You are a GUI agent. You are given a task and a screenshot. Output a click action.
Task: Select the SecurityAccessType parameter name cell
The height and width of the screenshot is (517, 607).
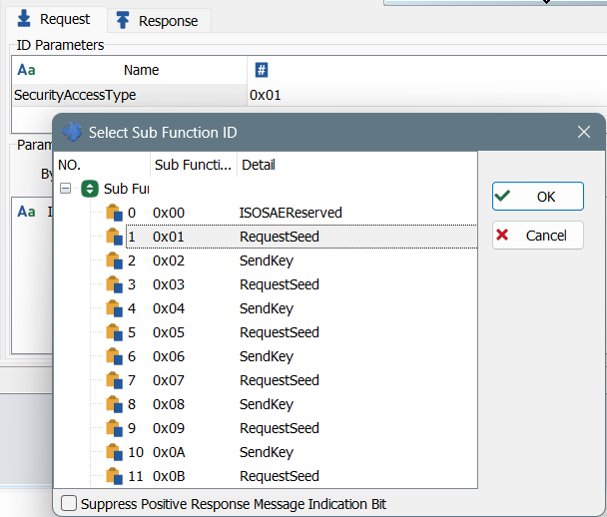tap(130, 95)
